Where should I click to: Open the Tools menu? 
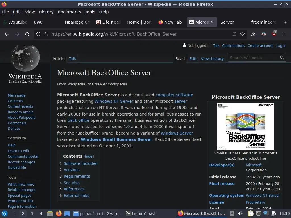click(90, 12)
